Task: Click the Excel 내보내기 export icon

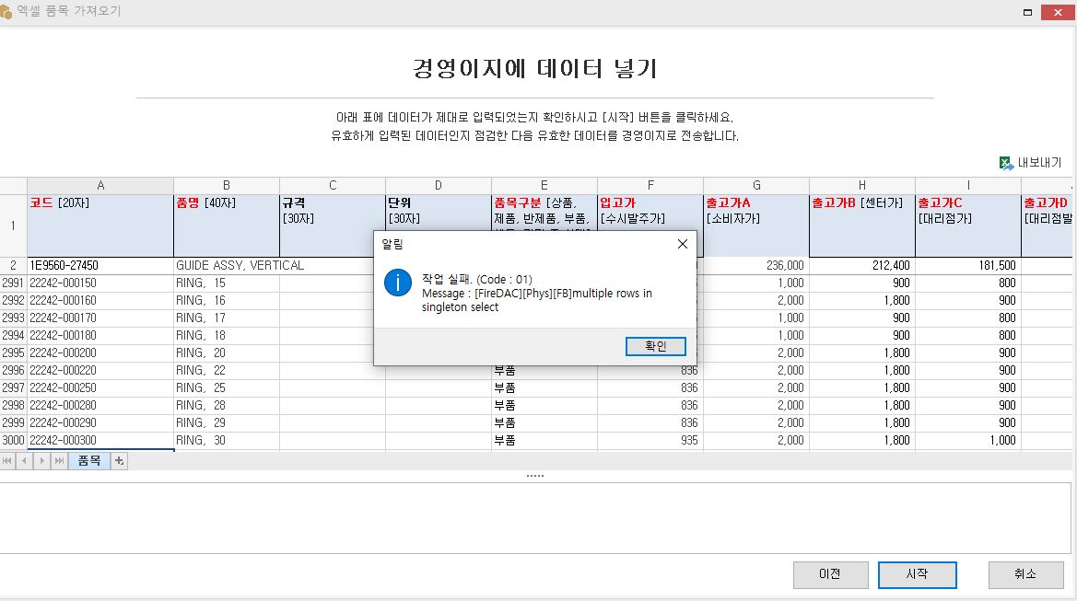Action: coord(1006,163)
